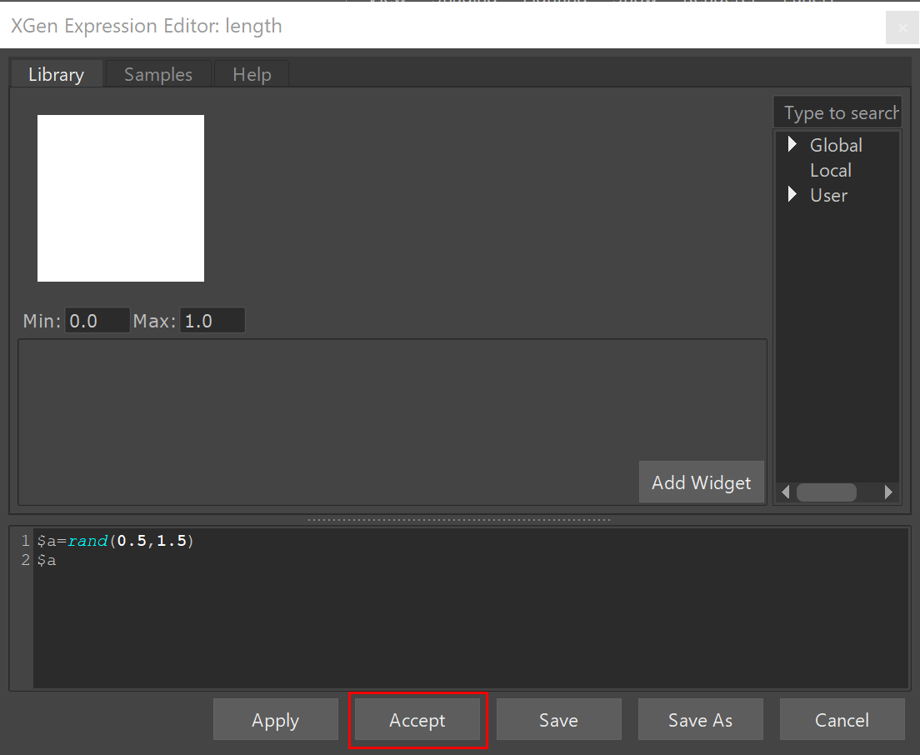The height and width of the screenshot is (755, 920).
Task: Select the User tree item
Action: tap(828, 195)
